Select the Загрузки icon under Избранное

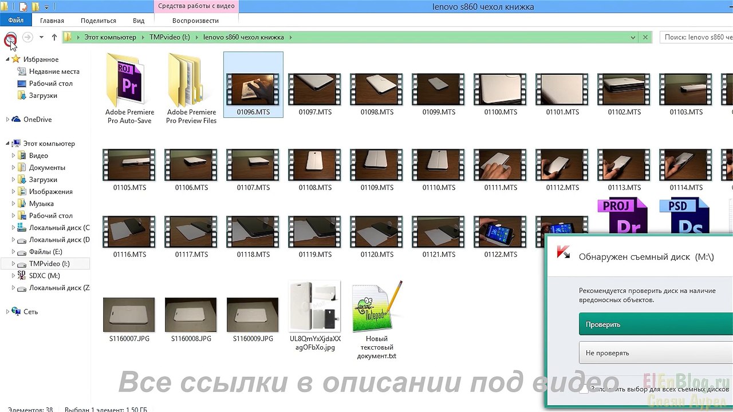[22, 96]
